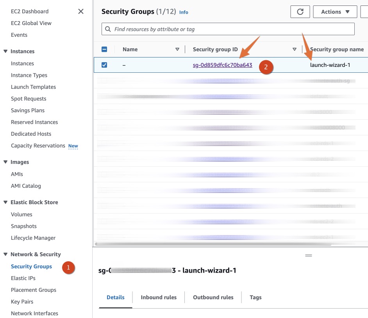Click the Security group ID column filter arrow

(295, 49)
